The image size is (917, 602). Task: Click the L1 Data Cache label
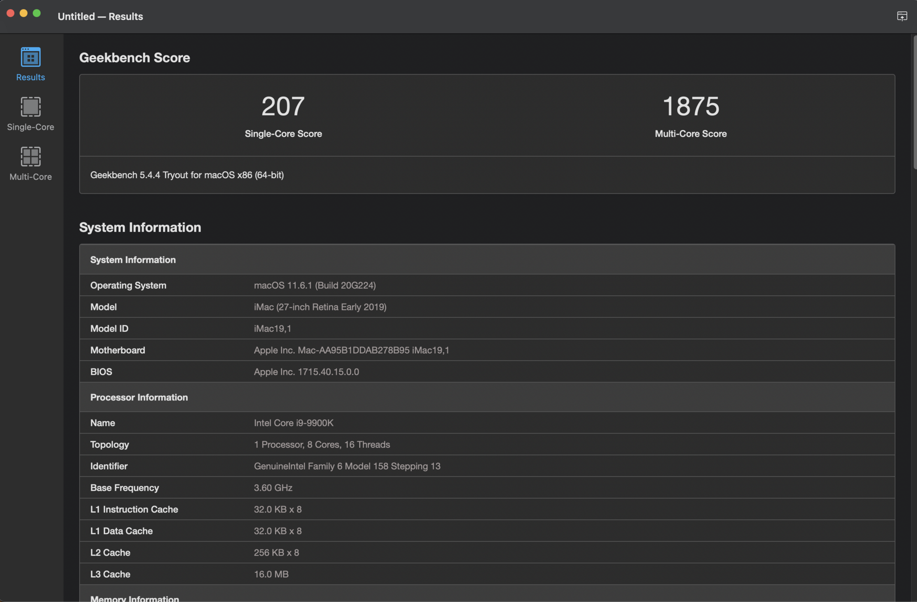pos(121,531)
